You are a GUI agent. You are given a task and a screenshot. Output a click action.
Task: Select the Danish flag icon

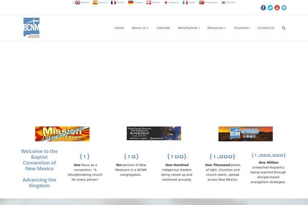[x=149, y=3]
